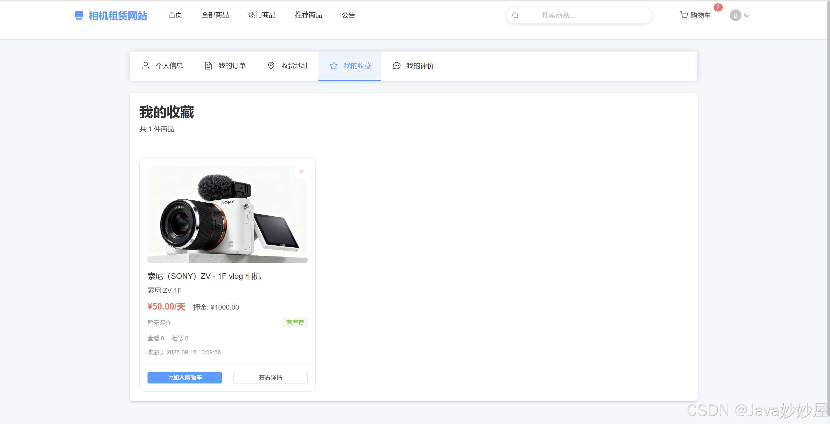830x424 pixels.
Task: Switch to the 我的订单 tab
Action: (224, 66)
